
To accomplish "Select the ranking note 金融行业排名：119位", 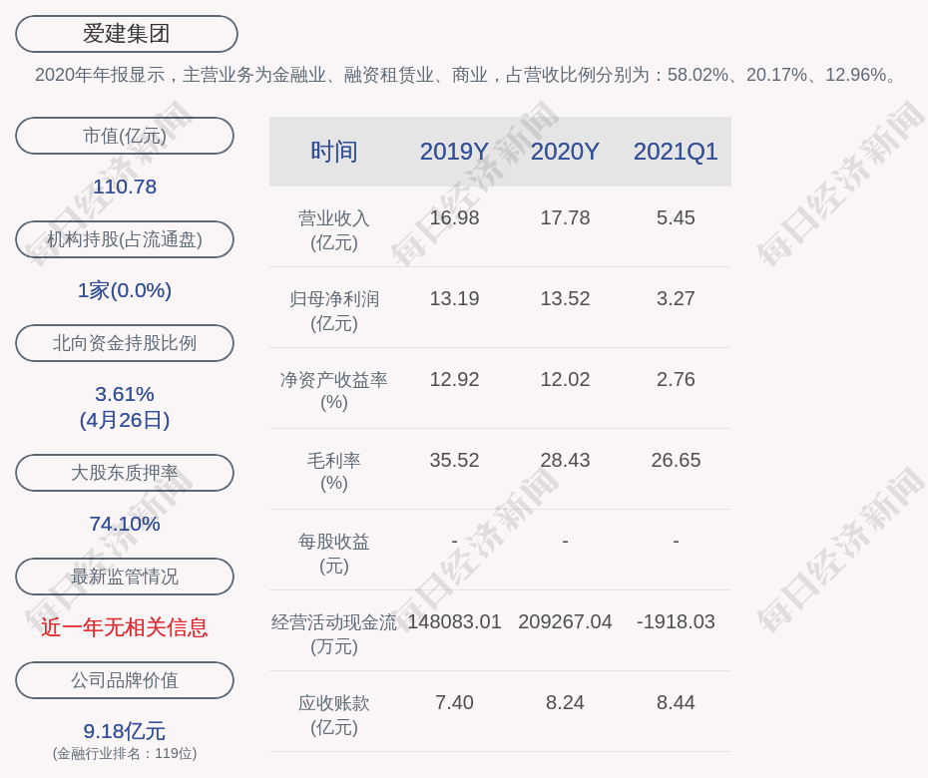I will tap(125, 753).
